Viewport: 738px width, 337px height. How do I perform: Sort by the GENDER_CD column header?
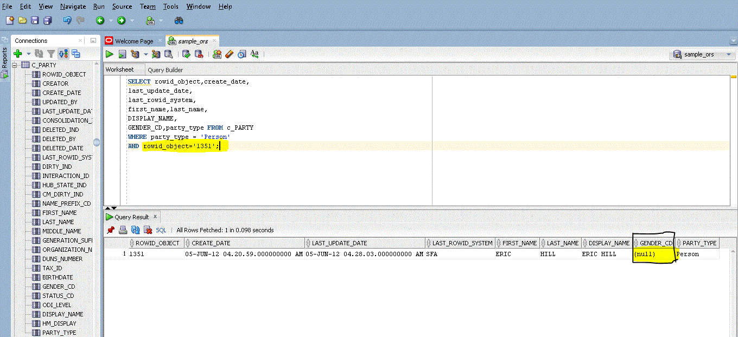point(653,243)
